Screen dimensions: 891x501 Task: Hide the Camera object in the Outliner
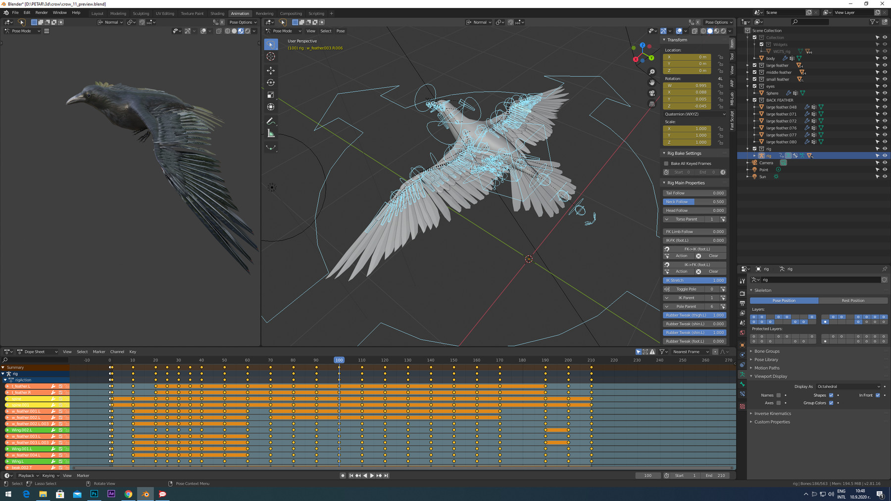[885, 162]
